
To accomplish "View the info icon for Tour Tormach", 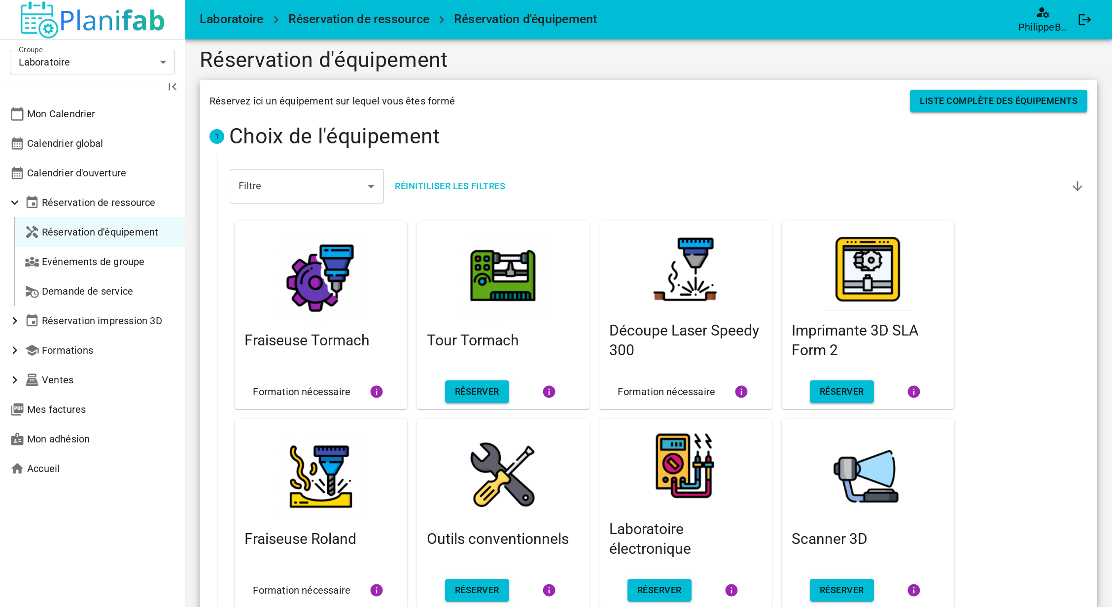I will 549,392.
